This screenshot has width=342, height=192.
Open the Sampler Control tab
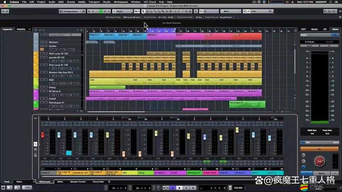78,182
